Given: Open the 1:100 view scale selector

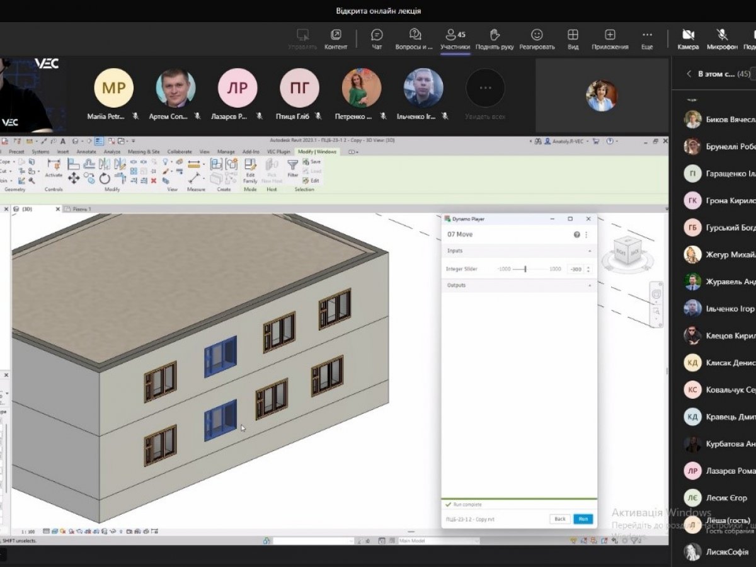Looking at the screenshot, I should click(x=27, y=532).
